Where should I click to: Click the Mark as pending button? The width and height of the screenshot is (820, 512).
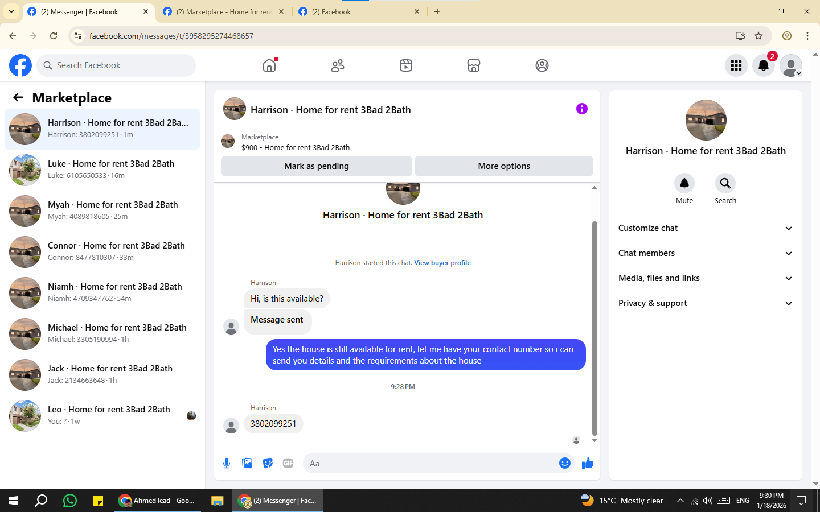[x=317, y=166]
